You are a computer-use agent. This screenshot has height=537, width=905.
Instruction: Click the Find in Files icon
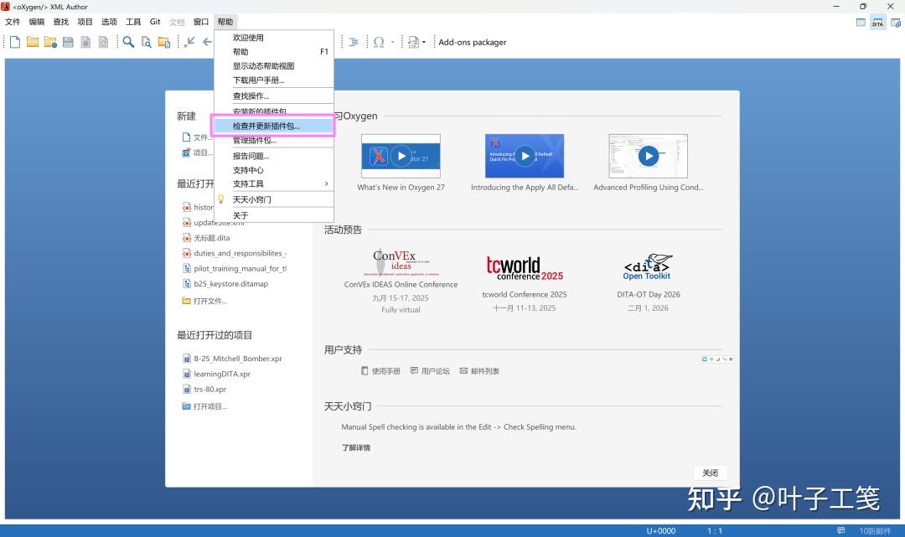pyautogui.click(x=146, y=42)
